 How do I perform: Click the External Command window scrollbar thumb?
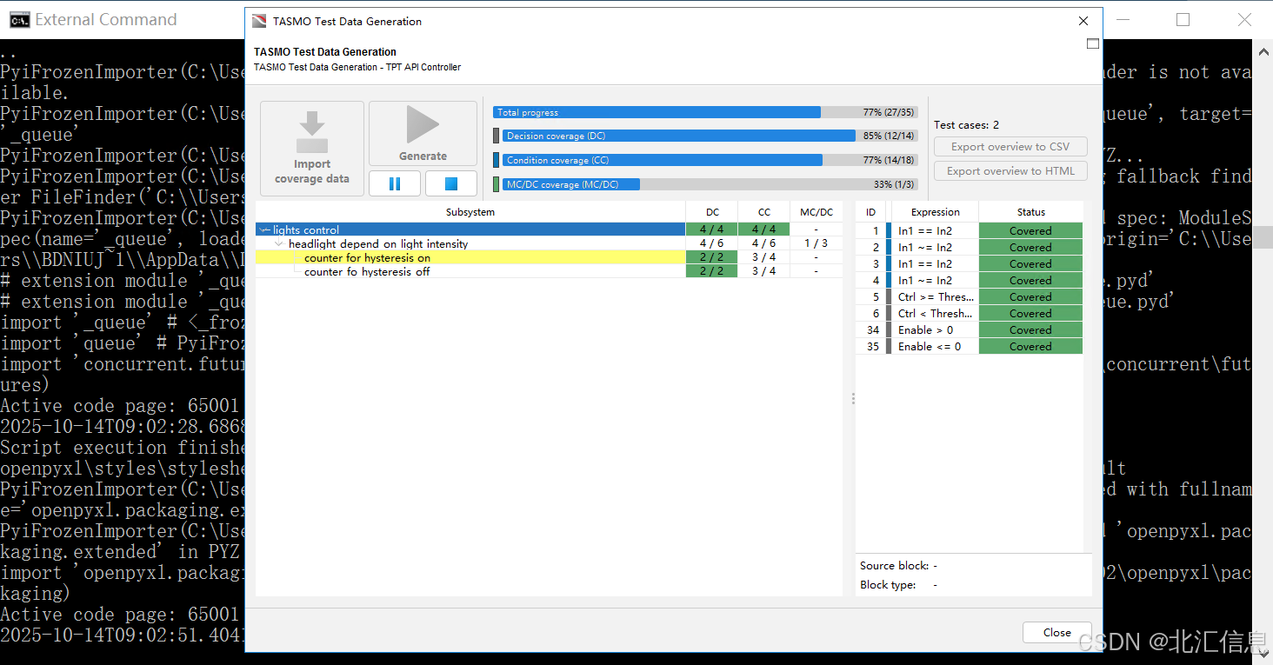(1263, 236)
